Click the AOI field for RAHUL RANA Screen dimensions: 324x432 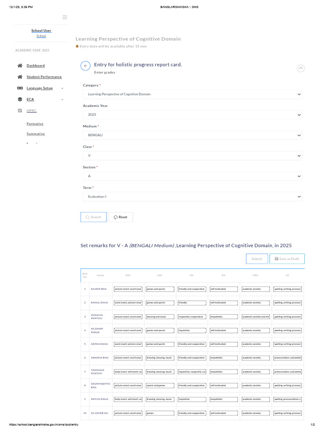coord(160,303)
